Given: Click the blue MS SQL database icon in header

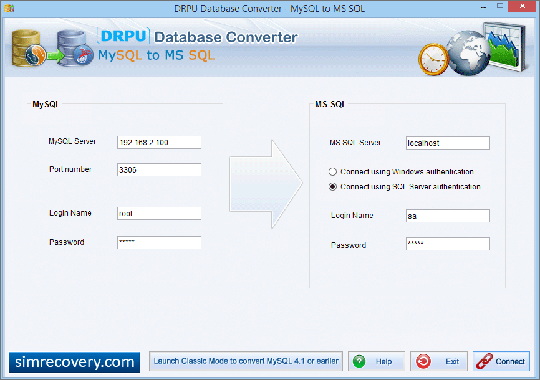Looking at the screenshot, I should point(75,48).
